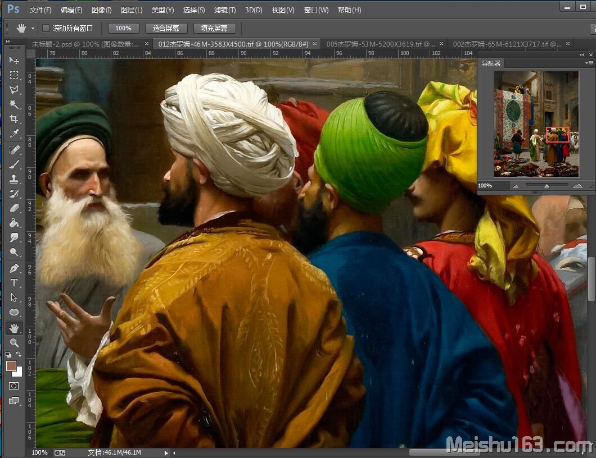This screenshot has height=458, width=596.
Task: Select the Dodge tool
Action: (14, 253)
